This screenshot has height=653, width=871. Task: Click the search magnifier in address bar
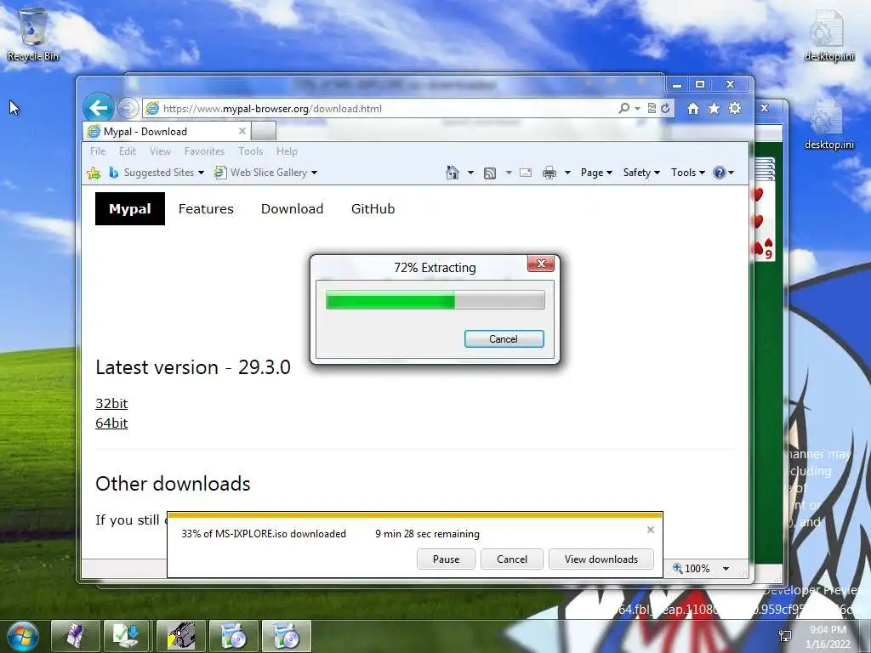point(623,108)
